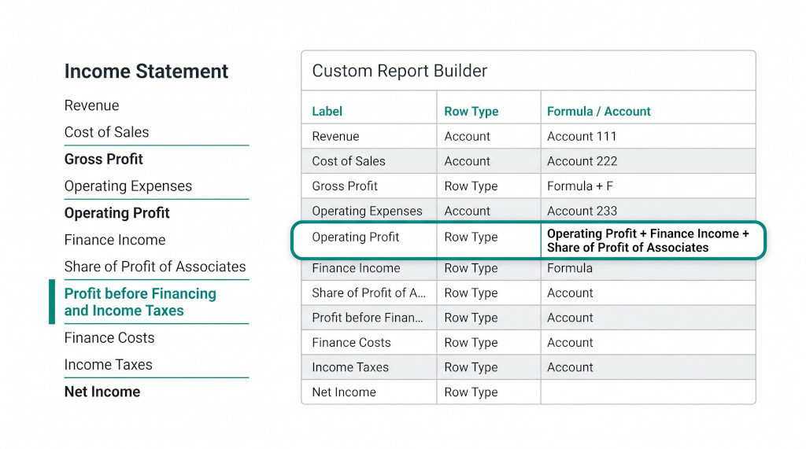Select Net Income in the Income Statement list
806x449 pixels.
tap(102, 392)
